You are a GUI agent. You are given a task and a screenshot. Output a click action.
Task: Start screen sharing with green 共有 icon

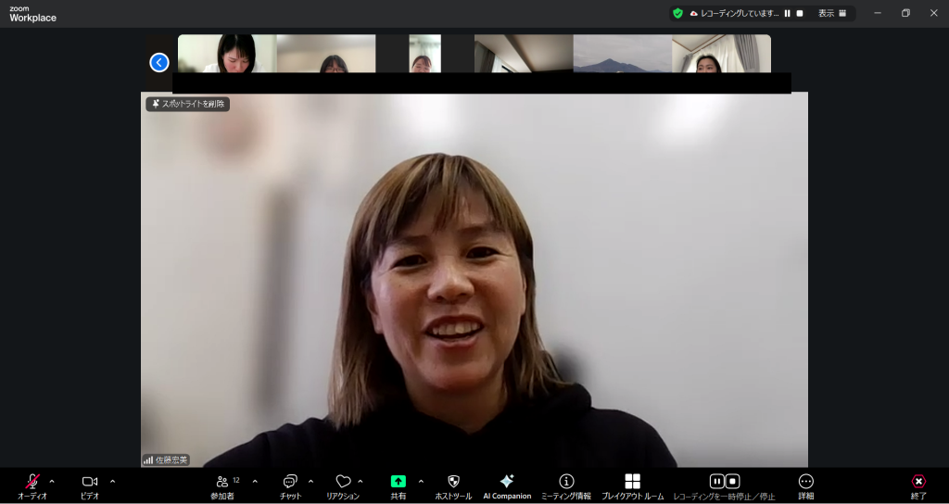point(398,482)
